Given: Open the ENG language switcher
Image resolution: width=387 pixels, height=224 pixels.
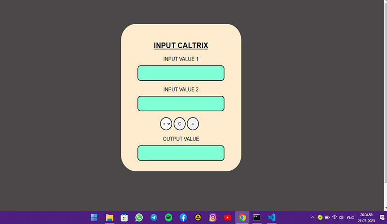Looking at the screenshot, I should [351, 218].
